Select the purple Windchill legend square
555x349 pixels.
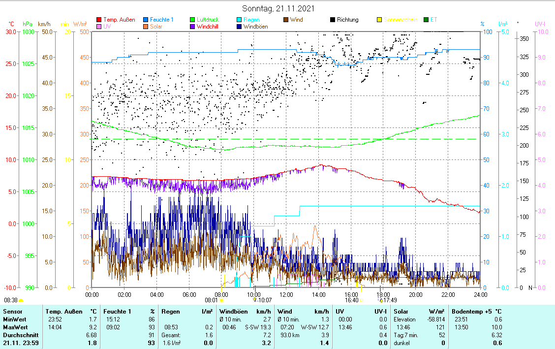pos(193,27)
